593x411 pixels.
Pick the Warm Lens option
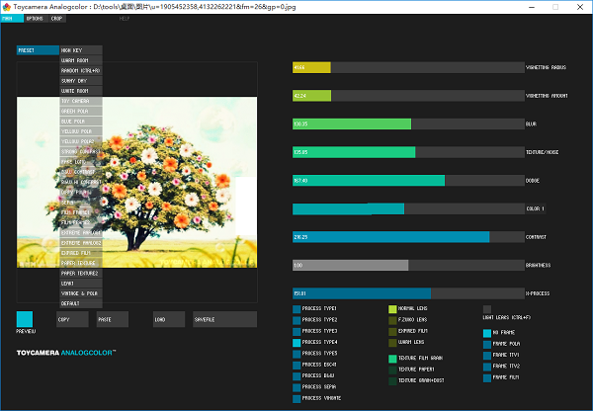point(391,342)
